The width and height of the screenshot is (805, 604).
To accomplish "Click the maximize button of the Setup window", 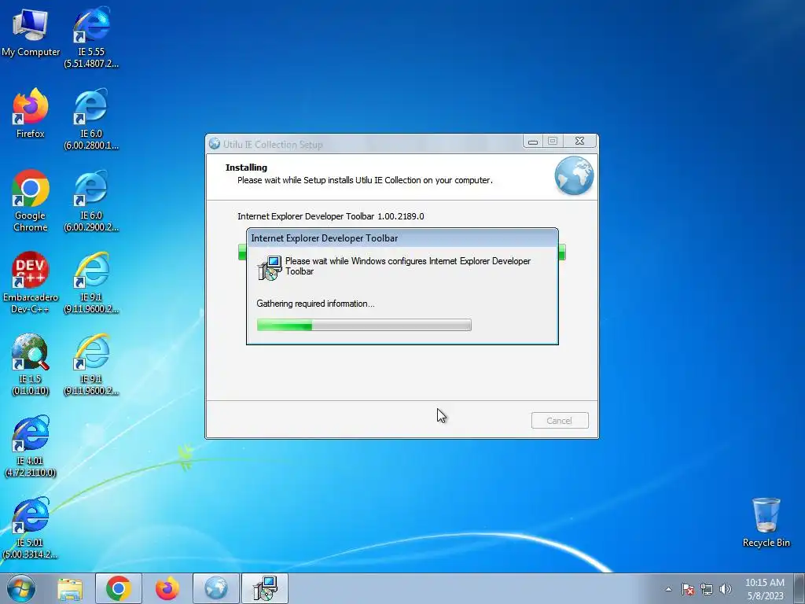I will click(553, 142).
